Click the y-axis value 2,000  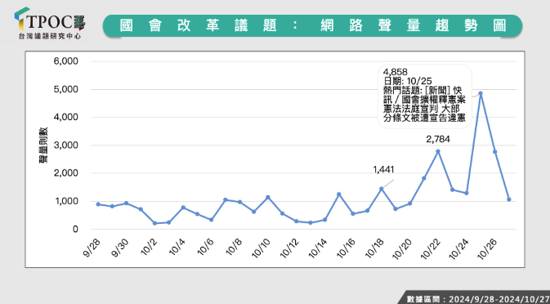65,173
